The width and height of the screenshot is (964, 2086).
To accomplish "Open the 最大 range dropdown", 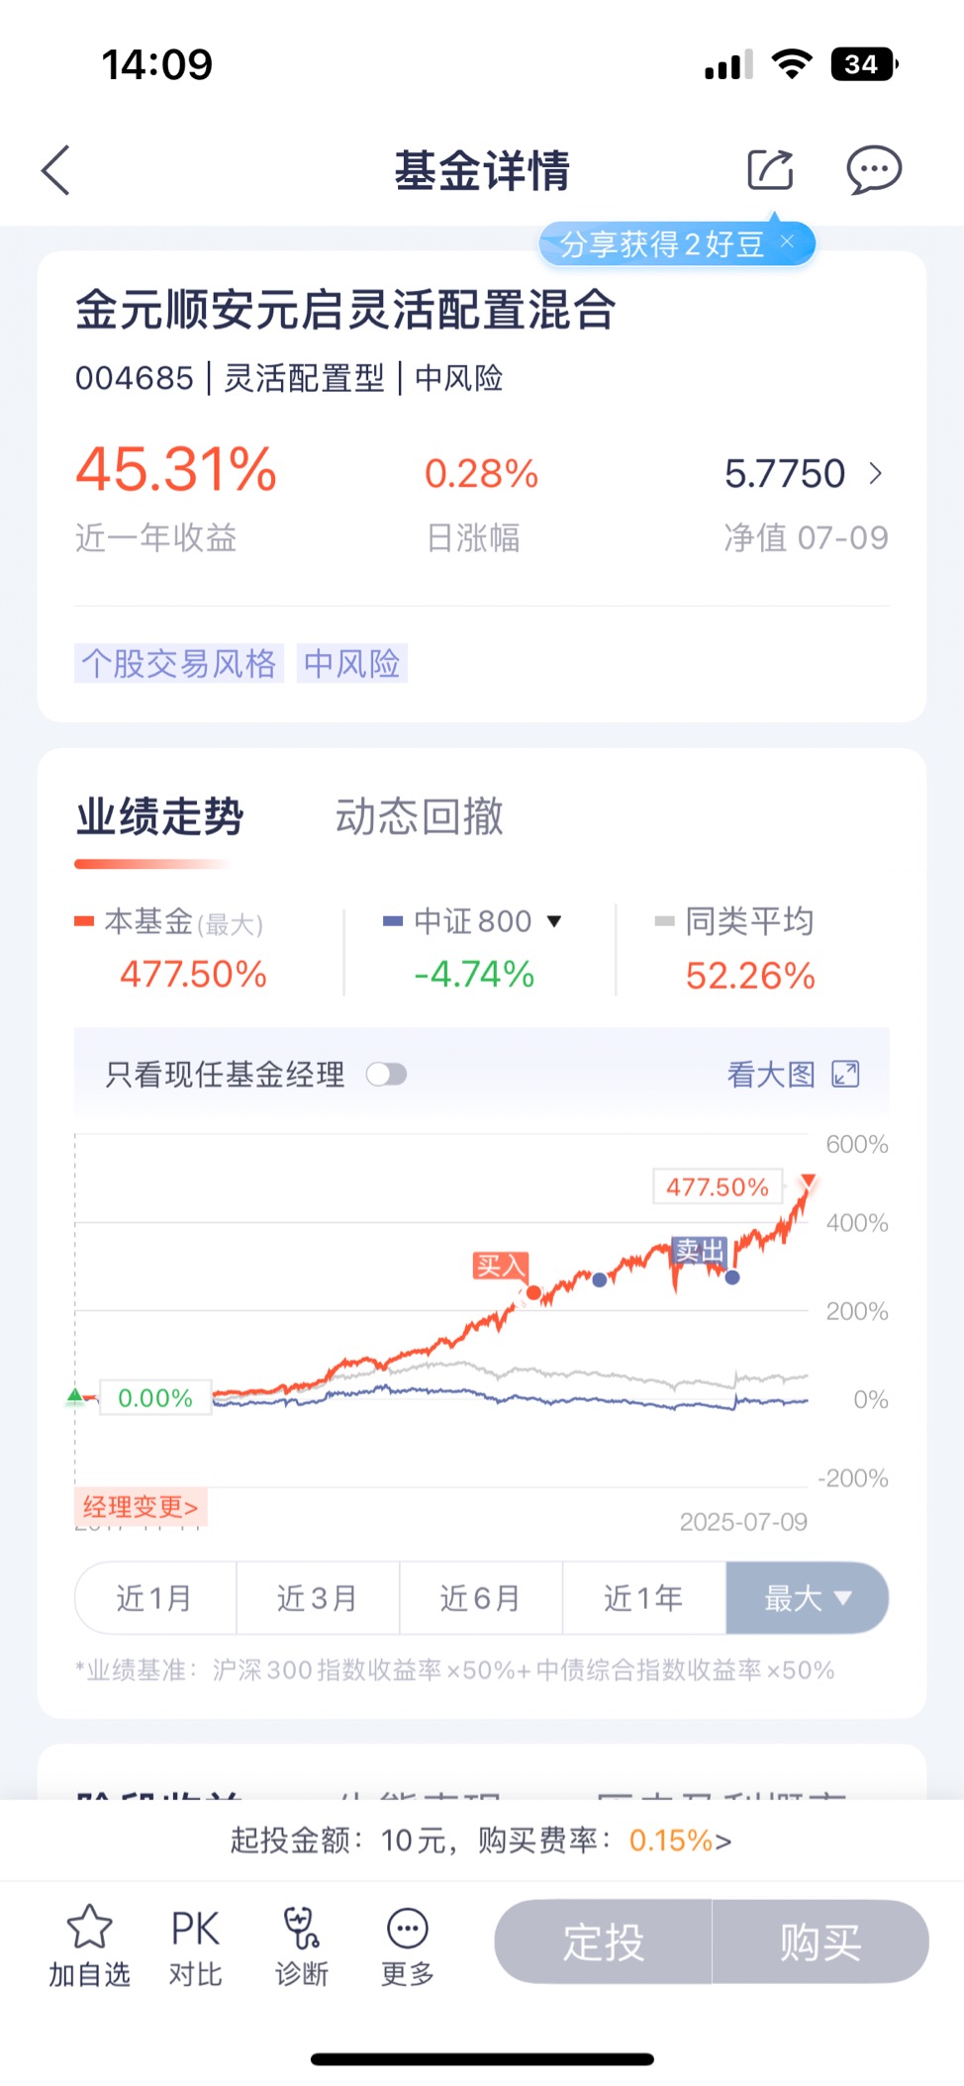I will (x=807, y=1597).
